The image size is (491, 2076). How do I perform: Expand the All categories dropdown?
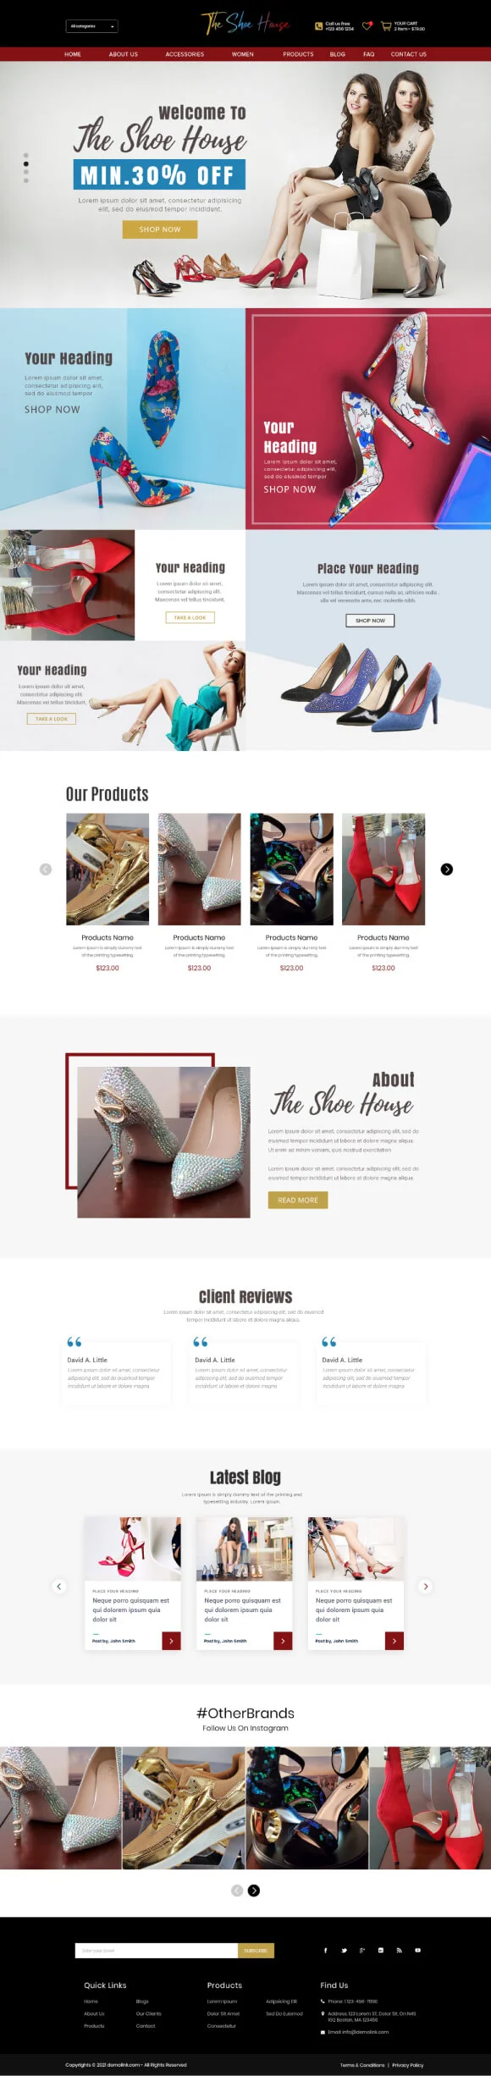91,26
